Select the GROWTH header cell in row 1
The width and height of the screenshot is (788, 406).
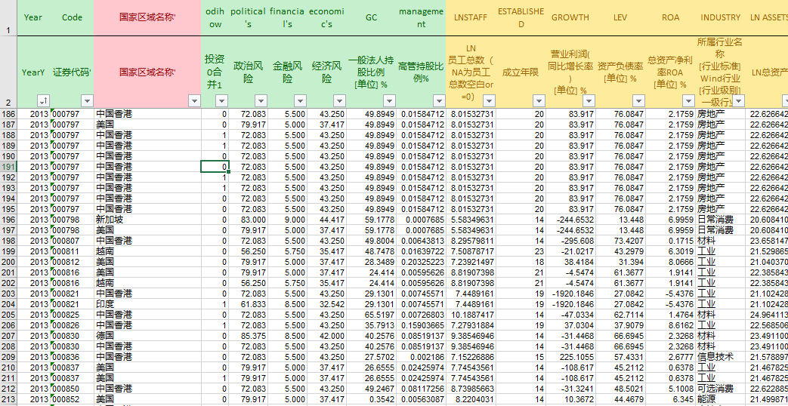pos(570,17)
